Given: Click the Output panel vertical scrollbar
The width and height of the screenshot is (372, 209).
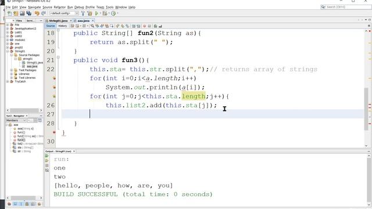Looking at the screenshot, I should click(x=369, y=180).
